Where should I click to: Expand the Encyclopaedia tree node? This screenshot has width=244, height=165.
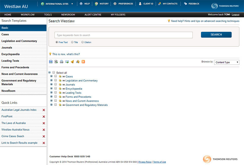51,88
